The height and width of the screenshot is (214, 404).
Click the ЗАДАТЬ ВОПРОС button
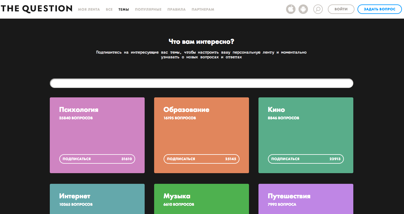[x=380, y=9]
